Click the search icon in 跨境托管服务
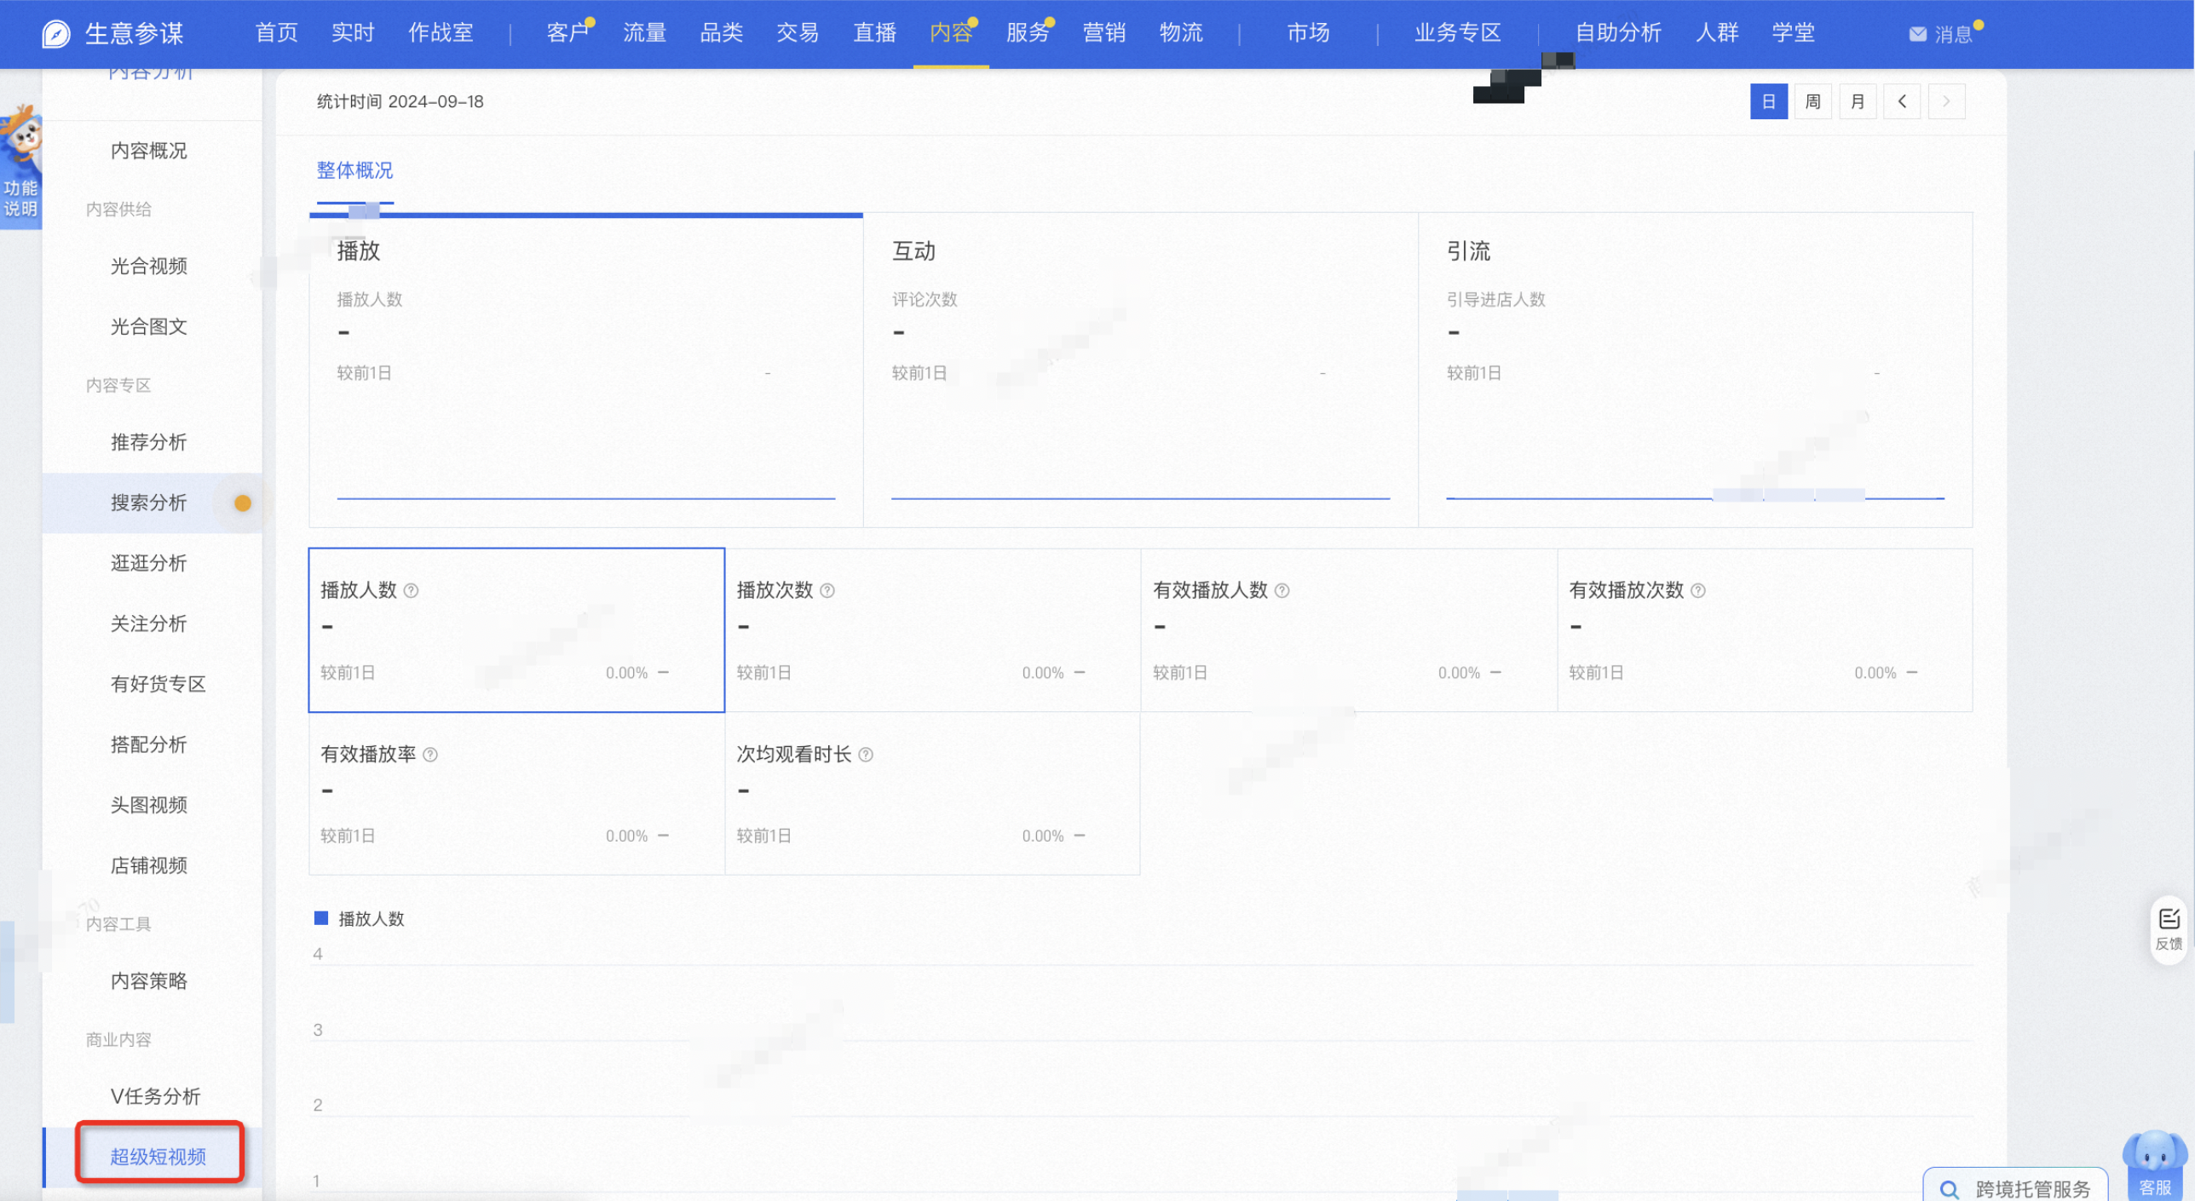This screenshot has width=2195, height=1201. point(1948,1189)
